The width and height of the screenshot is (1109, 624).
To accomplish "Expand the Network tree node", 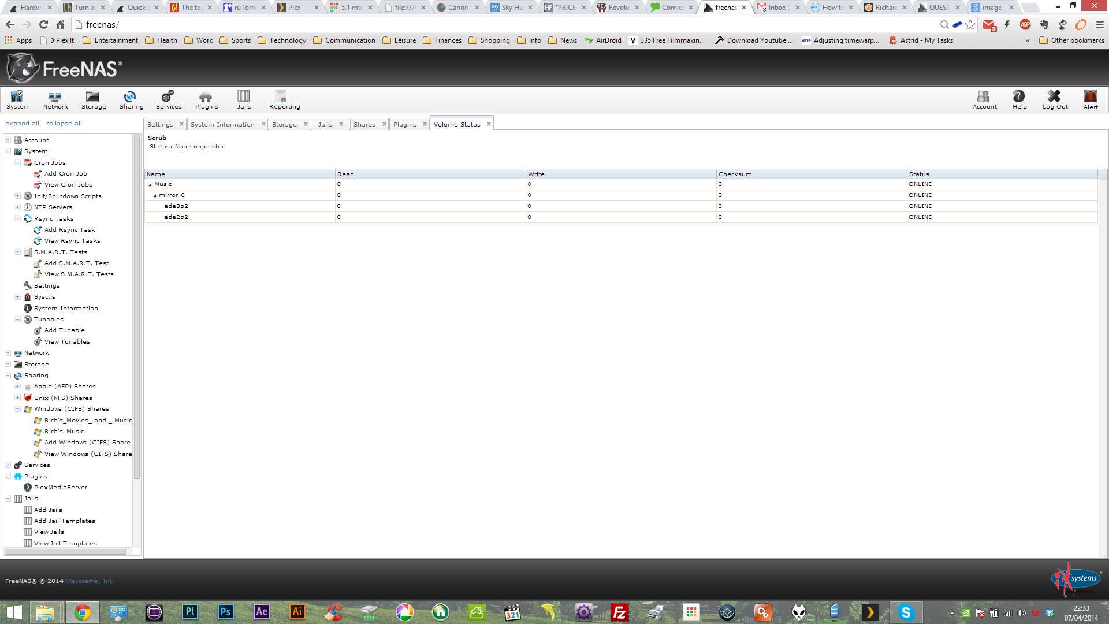I will tap(8, 352).
